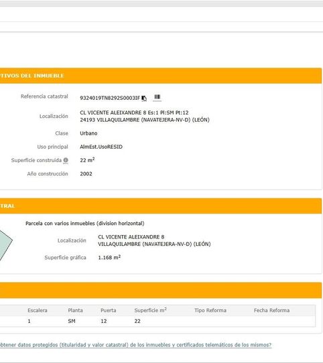The height and width of the screenshot is (363, 323).
Task: Click the 'Superficie gráfica' label
Action: [65, 258]
